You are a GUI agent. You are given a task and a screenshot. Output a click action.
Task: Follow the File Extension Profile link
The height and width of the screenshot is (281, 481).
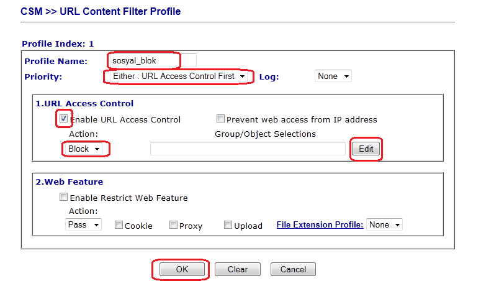(x=320, y=224)
